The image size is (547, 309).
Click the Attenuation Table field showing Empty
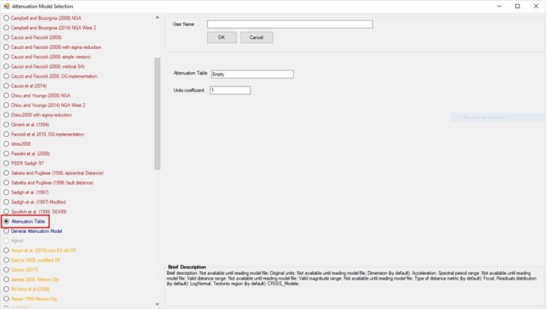pyautogui.click(x=252, y=74)
